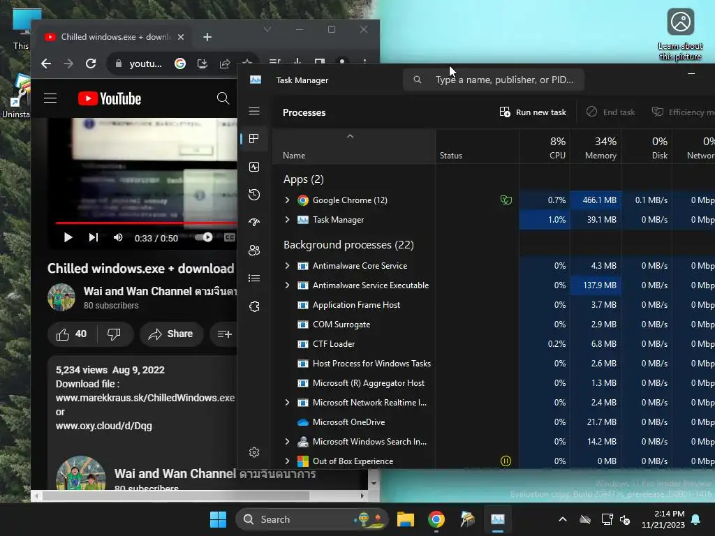This screenshot has height=536, width=715.
Task: Open Startup apps icon in Task Manager sidebar
Action: point(254,222)
